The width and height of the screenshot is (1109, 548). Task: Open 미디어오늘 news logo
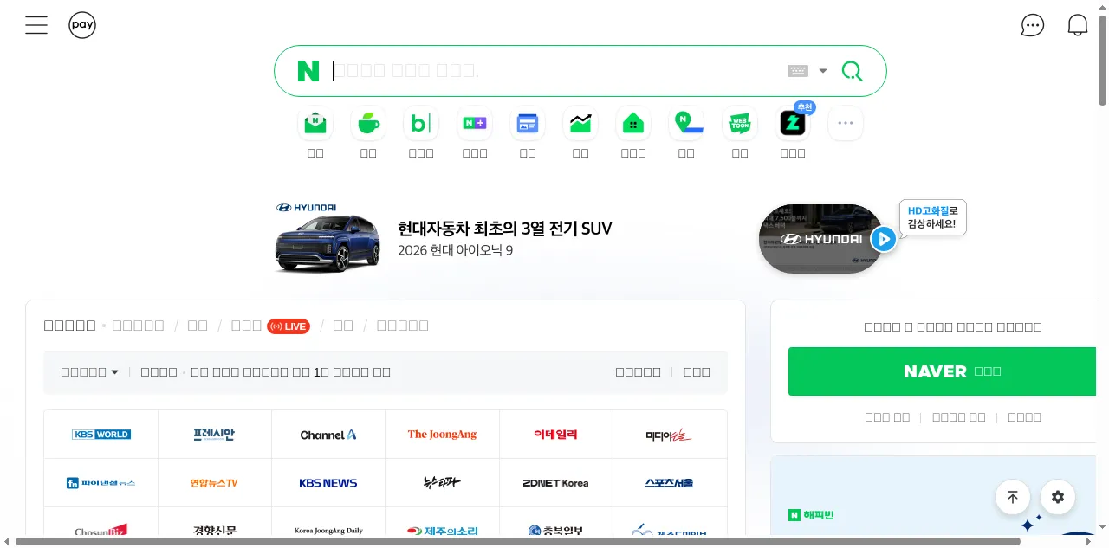[670, 435]
